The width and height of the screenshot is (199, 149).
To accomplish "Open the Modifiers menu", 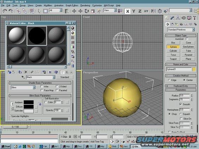I will click(x=48, y=5).
